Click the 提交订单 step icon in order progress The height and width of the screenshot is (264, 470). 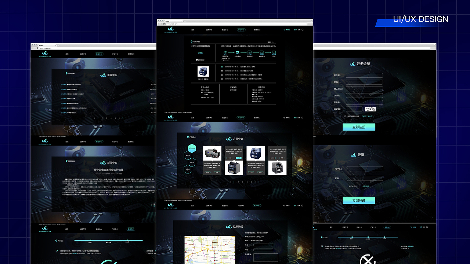225,52
